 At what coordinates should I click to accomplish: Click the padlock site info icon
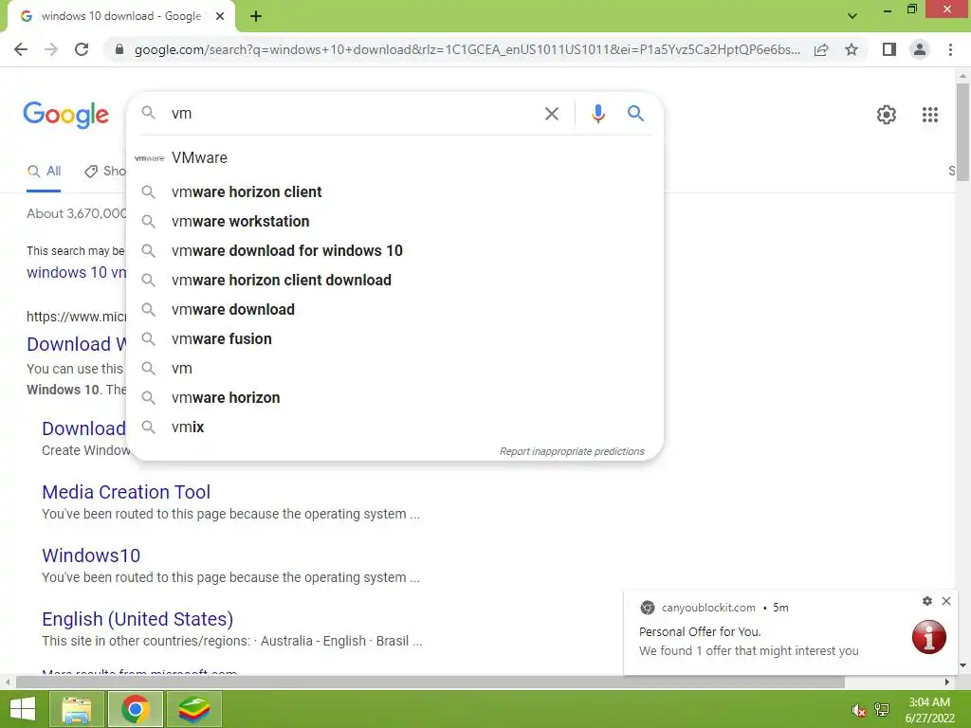pos(119,49)
